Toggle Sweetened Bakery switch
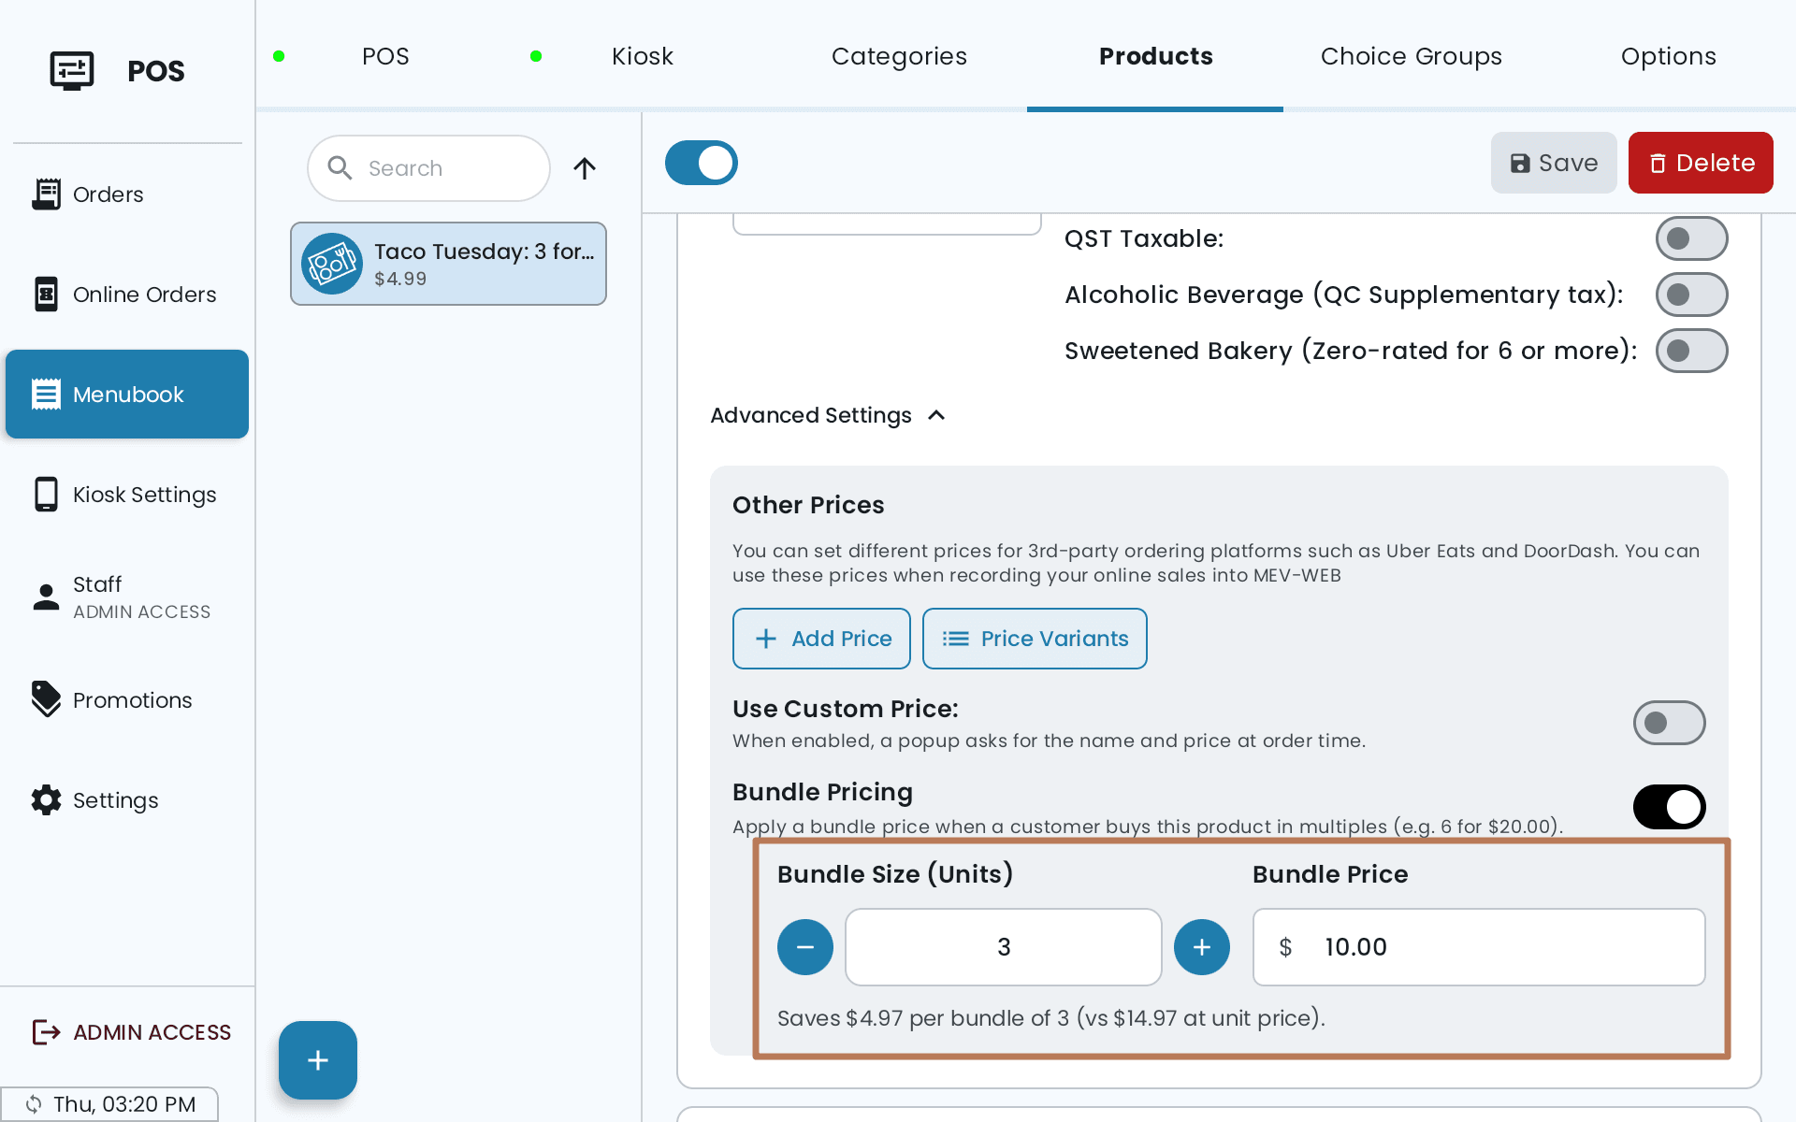The height and width of the screenshot is (1122, 1796). [1691, 351]
